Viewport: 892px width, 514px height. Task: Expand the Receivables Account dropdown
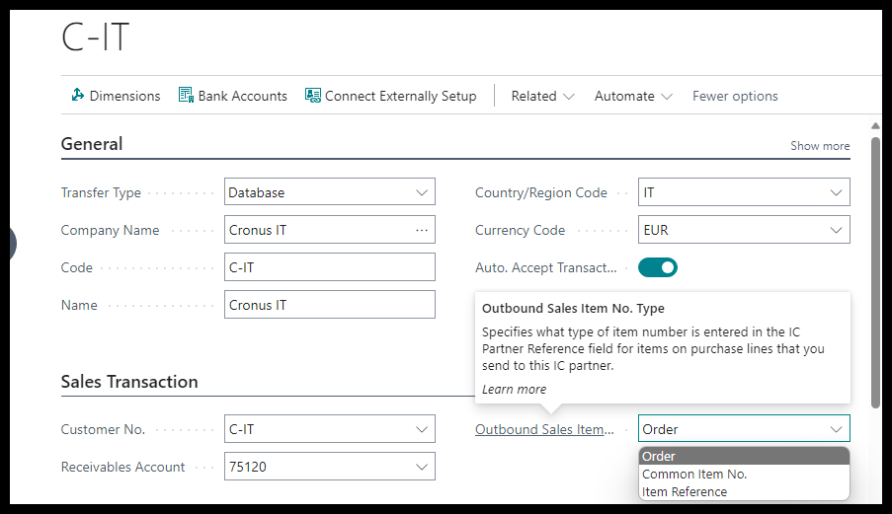point(422,467)
